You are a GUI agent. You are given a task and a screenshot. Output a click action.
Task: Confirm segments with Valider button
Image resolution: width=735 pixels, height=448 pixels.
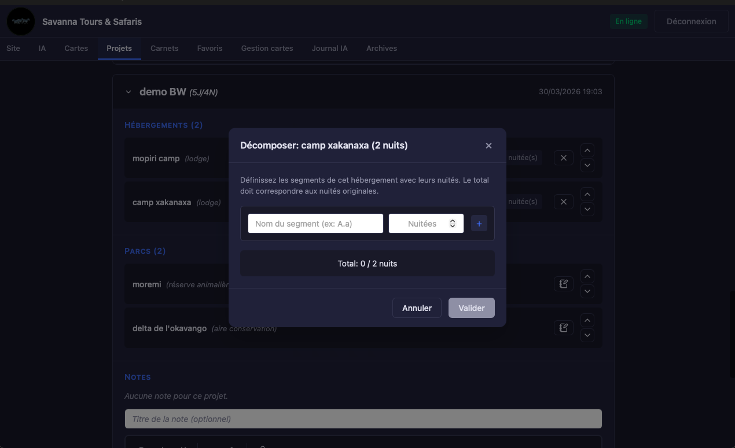point(472,308)
